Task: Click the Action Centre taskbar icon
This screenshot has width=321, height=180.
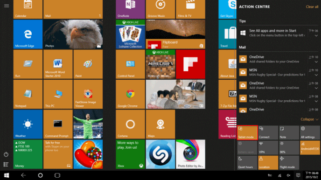Action: [x=298, y=175]
